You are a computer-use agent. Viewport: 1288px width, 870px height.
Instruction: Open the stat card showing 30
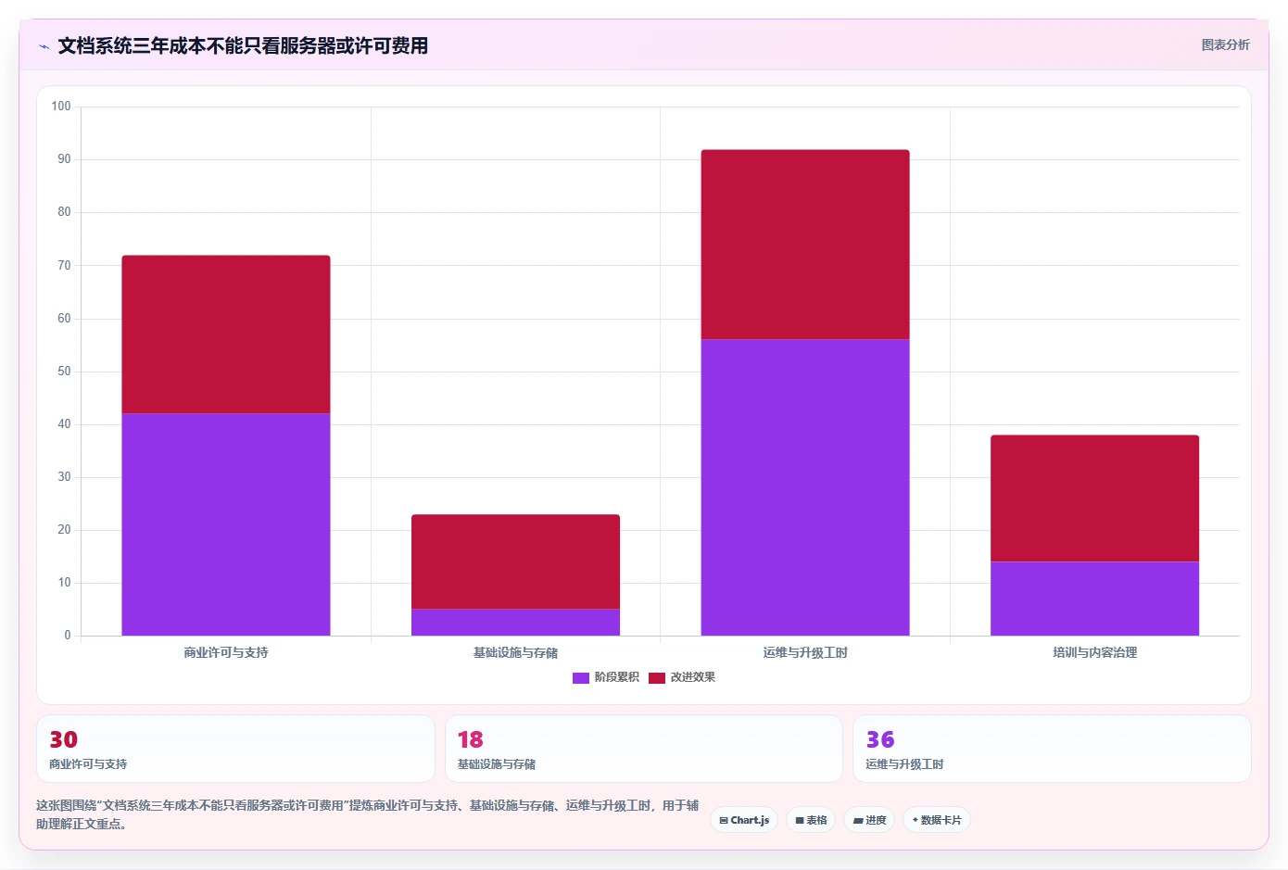235,749
